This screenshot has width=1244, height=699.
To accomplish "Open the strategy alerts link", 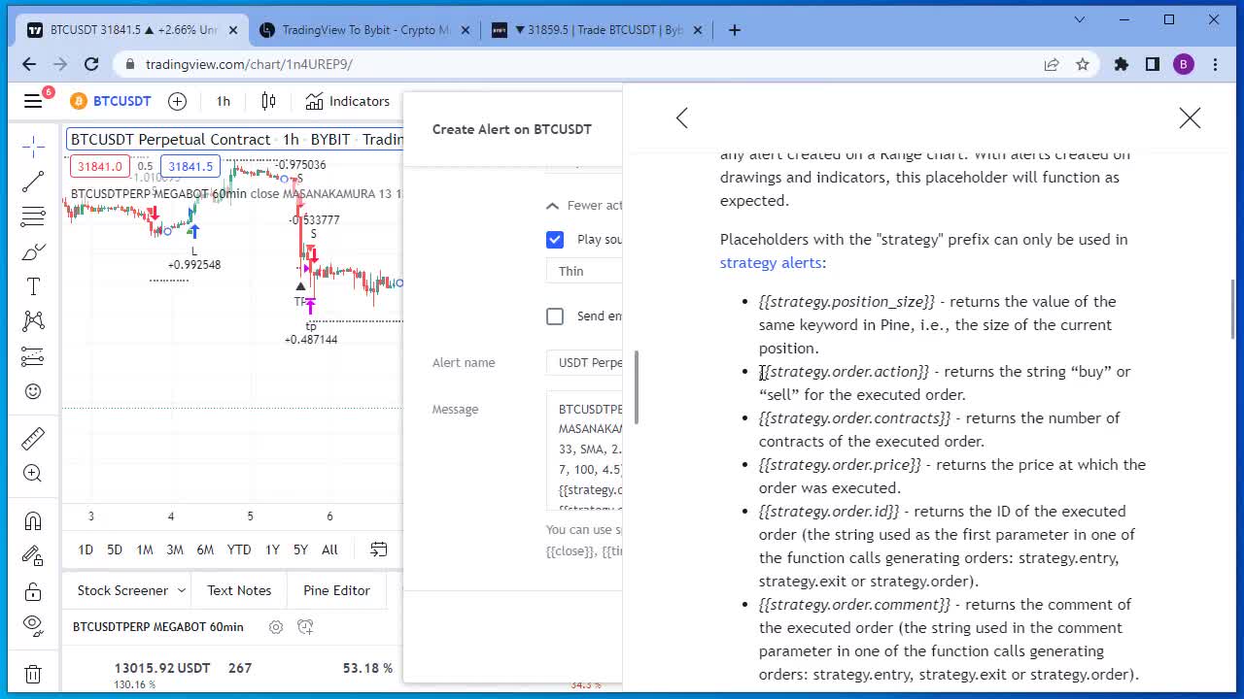I will tap(771, 262).
